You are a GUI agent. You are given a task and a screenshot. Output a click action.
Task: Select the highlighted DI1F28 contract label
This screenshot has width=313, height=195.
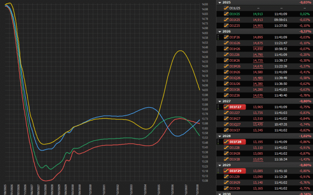pyautogui.click(x=235, y=142)
